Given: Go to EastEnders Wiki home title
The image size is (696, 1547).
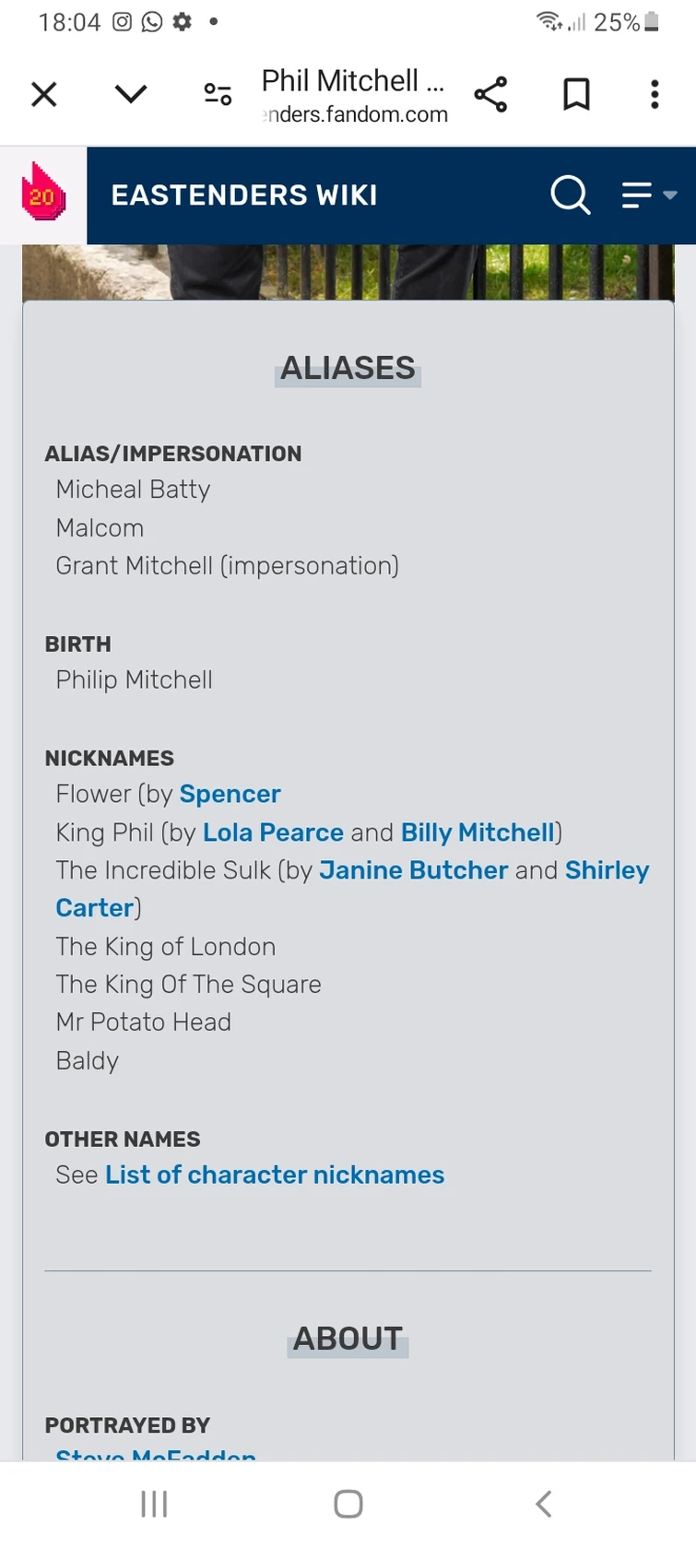Looking at the screenshot, I should (244, 195).
